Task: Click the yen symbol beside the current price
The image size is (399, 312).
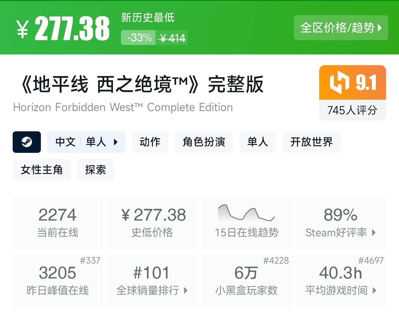Action: tap(22, 29)
